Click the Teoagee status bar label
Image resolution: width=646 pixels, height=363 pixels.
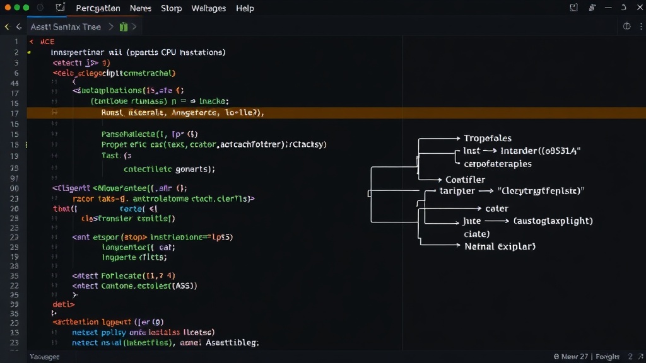(x=45, y=357)
